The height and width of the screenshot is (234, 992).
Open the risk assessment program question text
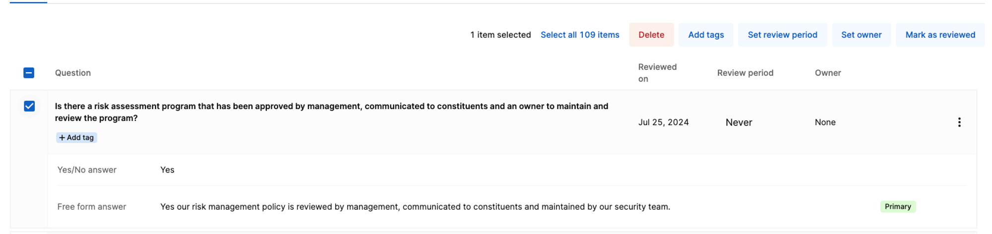click(x=331, y=112)
